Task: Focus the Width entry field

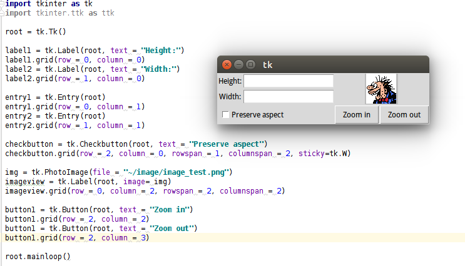Action: [289, 96]
